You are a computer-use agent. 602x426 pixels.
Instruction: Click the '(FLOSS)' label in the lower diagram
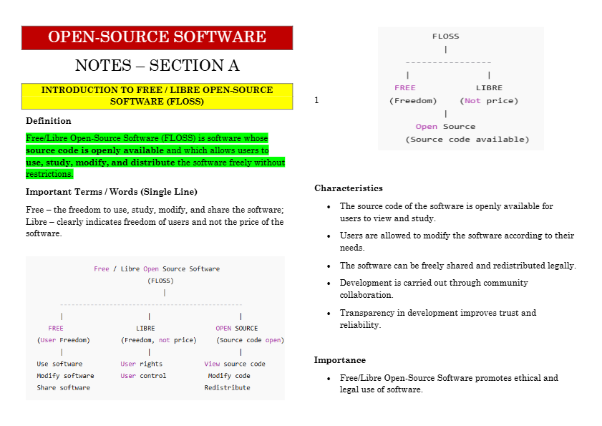pos(160,281)
